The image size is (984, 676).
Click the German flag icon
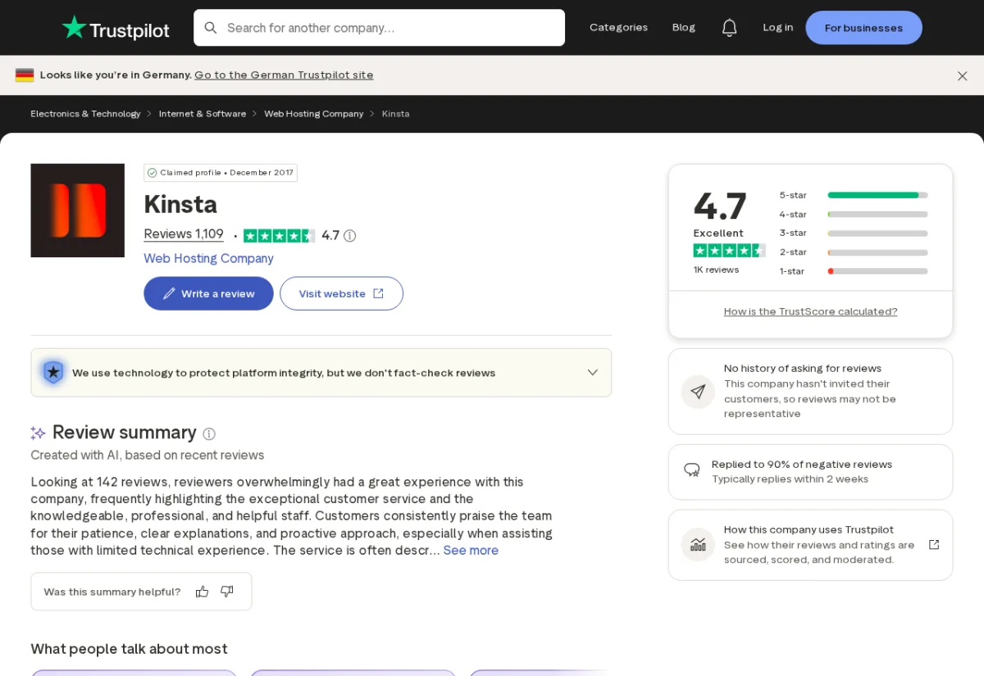tap(25, 75)
